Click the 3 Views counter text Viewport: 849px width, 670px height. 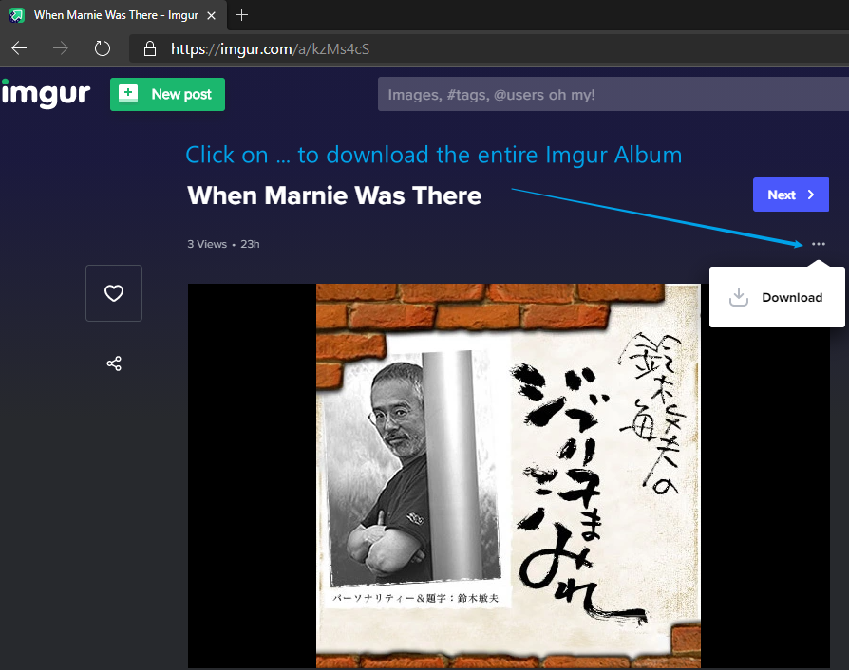[207, 244]
